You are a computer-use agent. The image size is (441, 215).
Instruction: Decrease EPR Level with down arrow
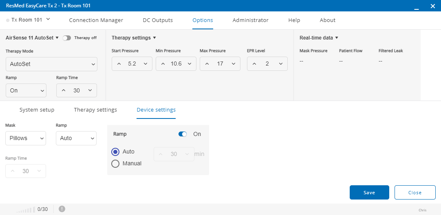[x=281, y=64]
